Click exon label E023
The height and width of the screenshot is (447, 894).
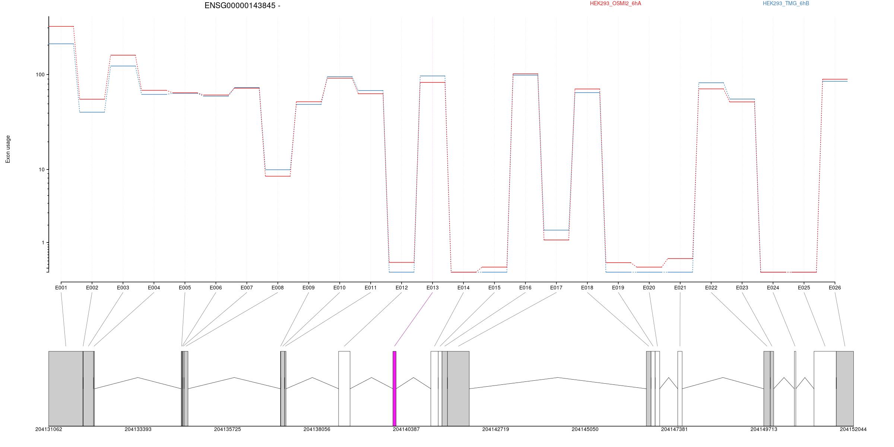[742, 288]
